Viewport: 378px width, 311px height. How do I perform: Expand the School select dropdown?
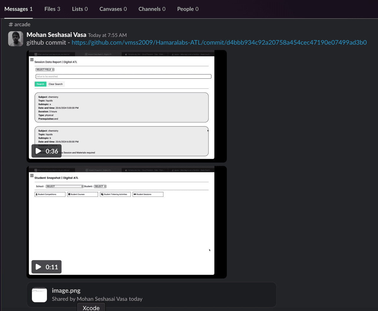point(64,186)
